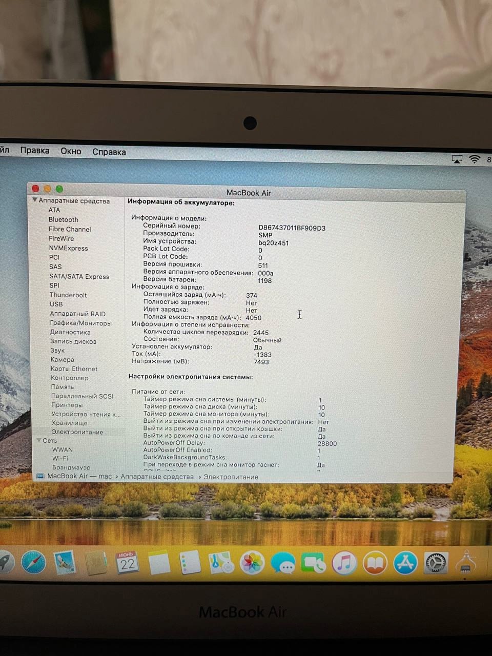
Task: Open the AirPlay display menu icon
Action: pyautogui.click(x=457, y=159)
